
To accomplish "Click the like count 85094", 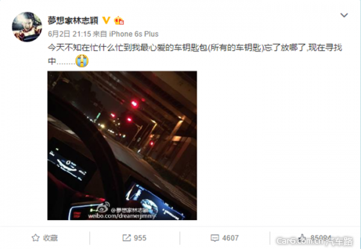I will tap(321, 238).
